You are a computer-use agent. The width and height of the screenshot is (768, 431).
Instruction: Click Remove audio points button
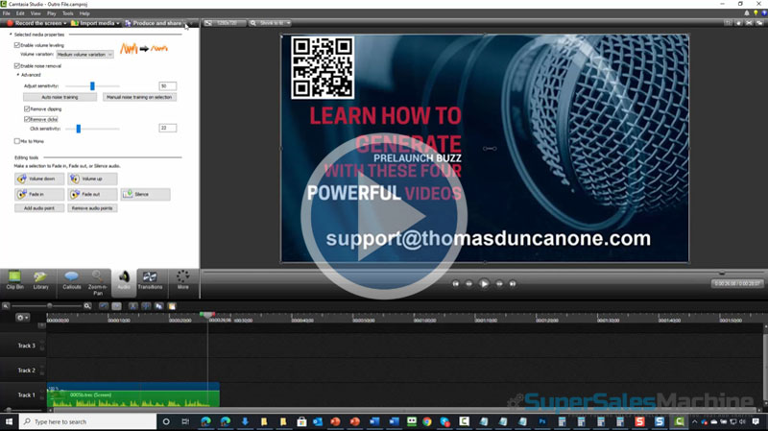click(x=93, y=207)
